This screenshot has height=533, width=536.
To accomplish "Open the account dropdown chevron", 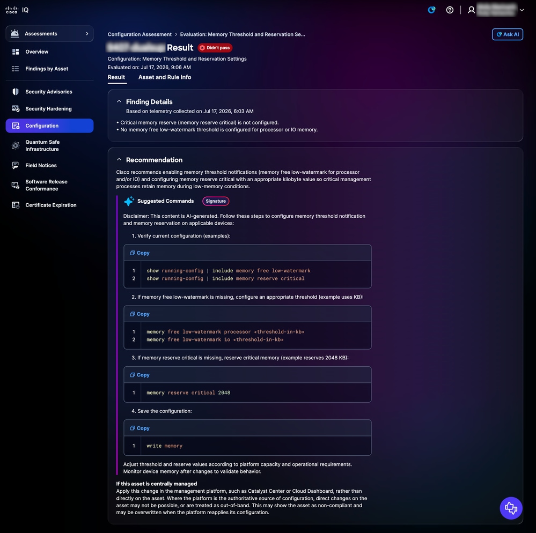I will (x=522, y=10).
